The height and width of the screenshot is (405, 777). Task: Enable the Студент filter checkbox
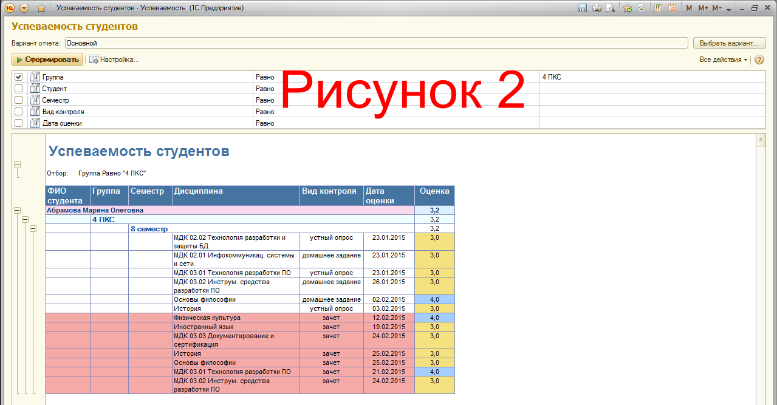19,89
